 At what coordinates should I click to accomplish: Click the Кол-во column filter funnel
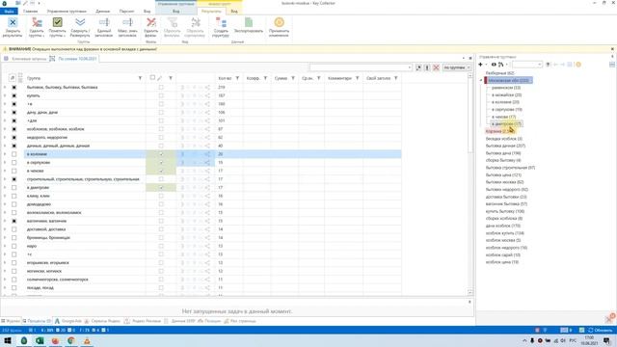pyautogui.click(x=237, y=78)
